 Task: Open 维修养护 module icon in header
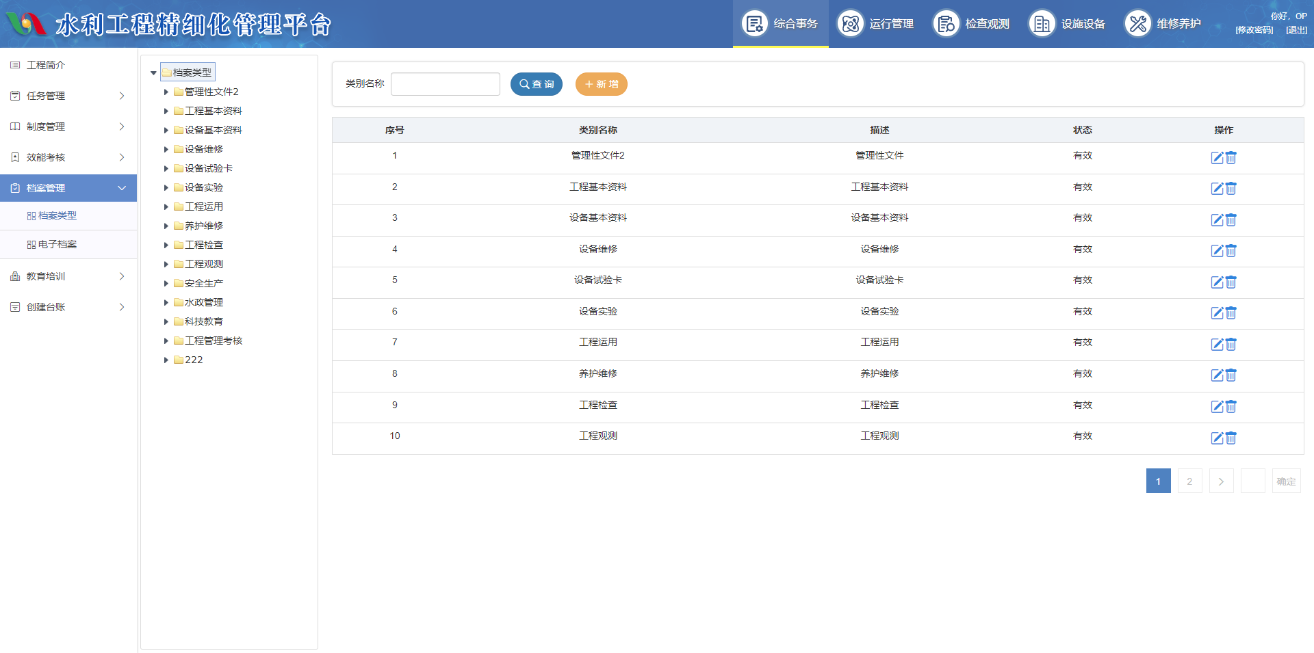(1138, 24)
